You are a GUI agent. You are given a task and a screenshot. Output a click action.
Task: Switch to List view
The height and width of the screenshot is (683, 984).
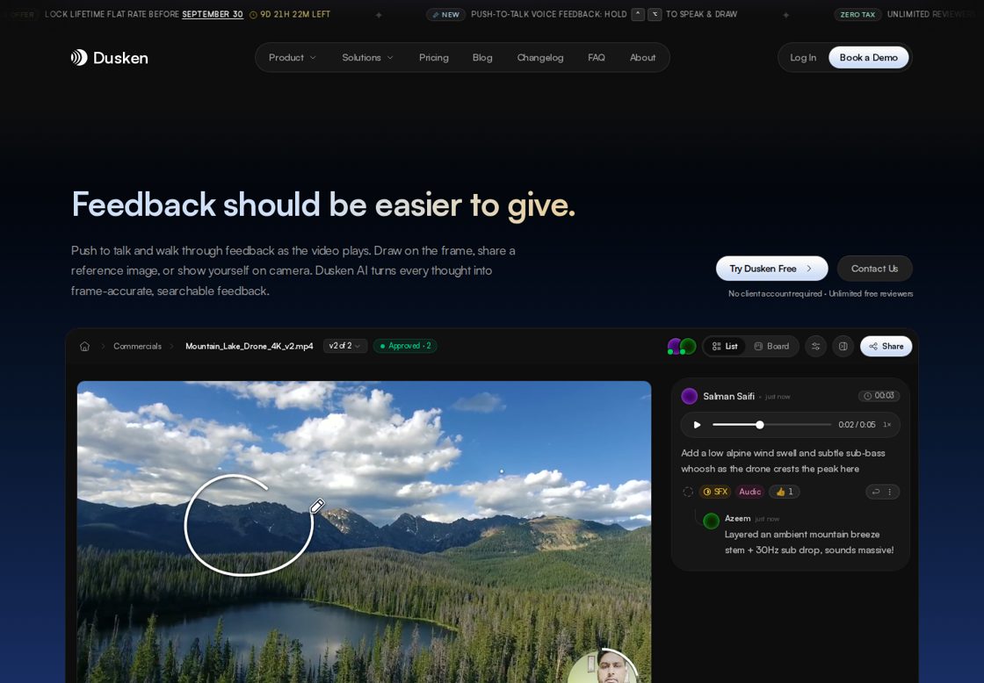pos(725,346)
